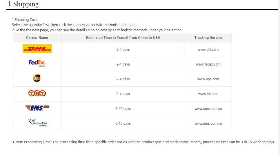This screenshot has height=156, width=280.
Task: Click the TNT carrier logo
Action: pyautogui.click(x=37, y=93)
